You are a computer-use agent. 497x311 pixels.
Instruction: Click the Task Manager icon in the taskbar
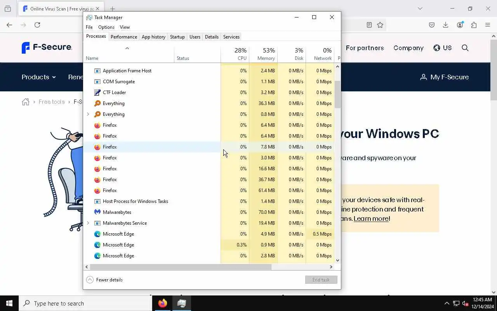(182, 303)
